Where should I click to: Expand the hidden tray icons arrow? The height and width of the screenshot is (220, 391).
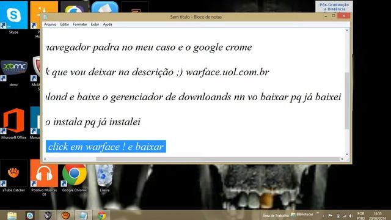coord(323,216)
